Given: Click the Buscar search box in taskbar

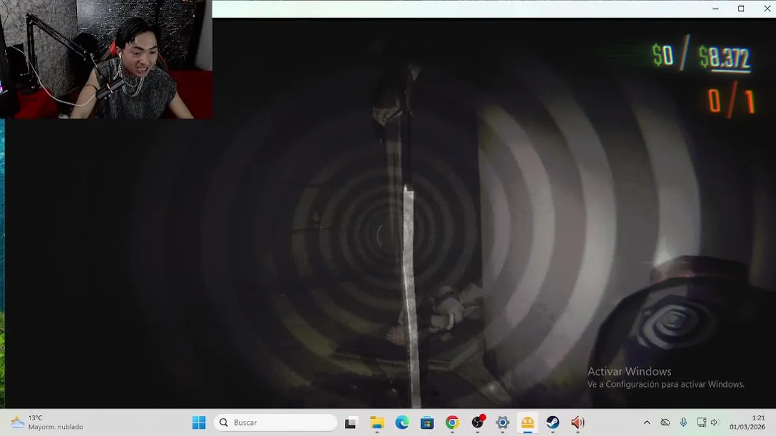Looking at the screenshot, I should [275, 423].
